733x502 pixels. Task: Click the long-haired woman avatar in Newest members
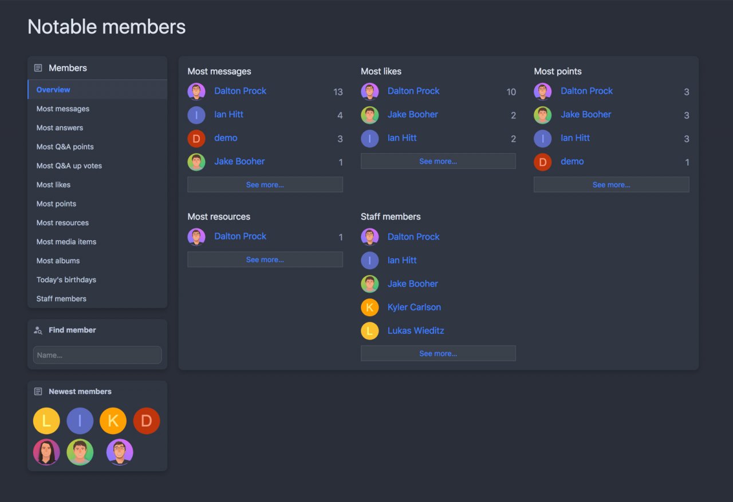[46, 452]
